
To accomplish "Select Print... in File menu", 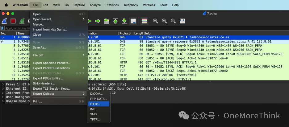I will tap(59, 101).
